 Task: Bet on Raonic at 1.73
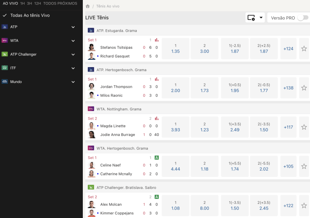[204, 88]
